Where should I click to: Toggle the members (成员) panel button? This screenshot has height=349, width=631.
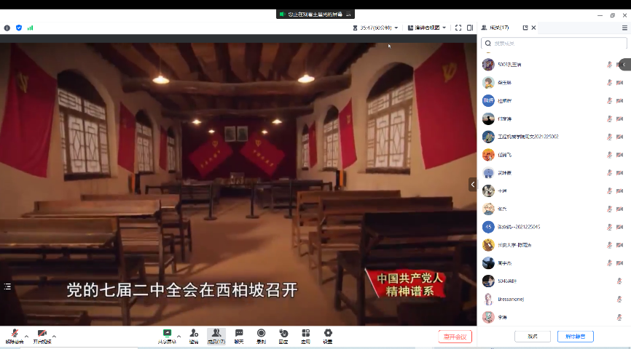[x=216, y=335]
